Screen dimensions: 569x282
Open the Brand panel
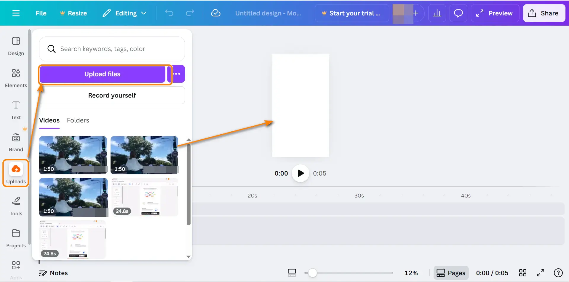coord(16,142)
